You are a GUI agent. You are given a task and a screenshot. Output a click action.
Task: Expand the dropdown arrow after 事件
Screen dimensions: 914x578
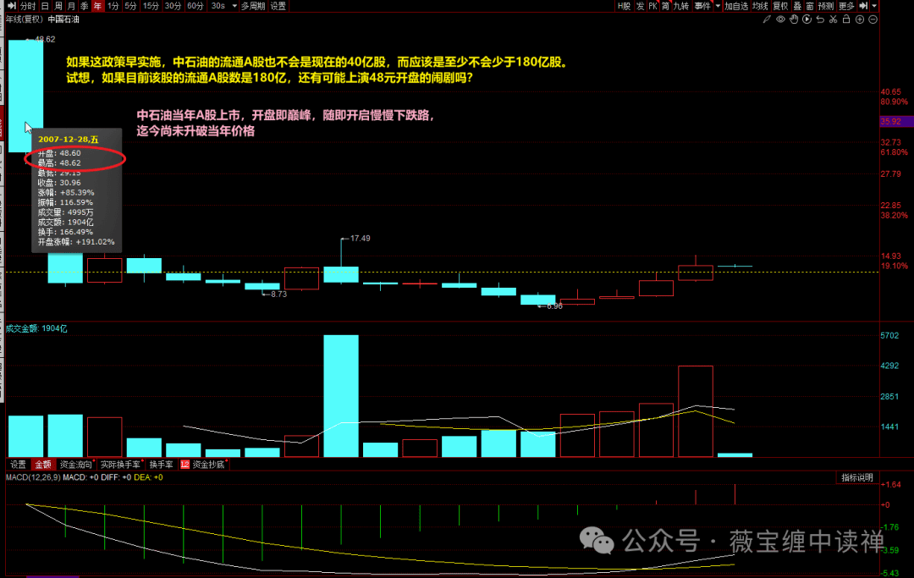(718, 6)
